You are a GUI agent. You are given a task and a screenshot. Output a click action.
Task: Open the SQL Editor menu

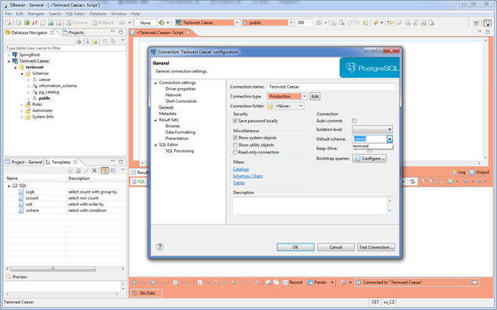(x=75, y=14)
